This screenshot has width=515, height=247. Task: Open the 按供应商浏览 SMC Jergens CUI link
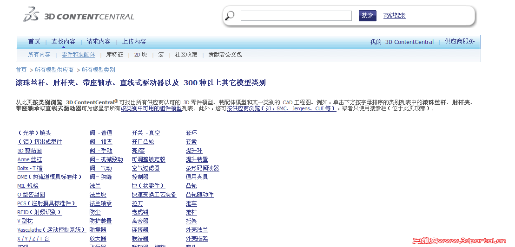point(281,108)
